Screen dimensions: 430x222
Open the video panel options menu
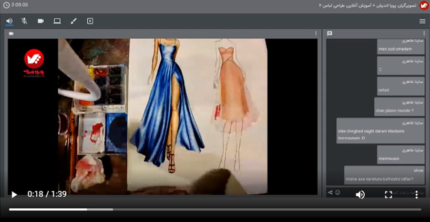click(x=316, y=34)
